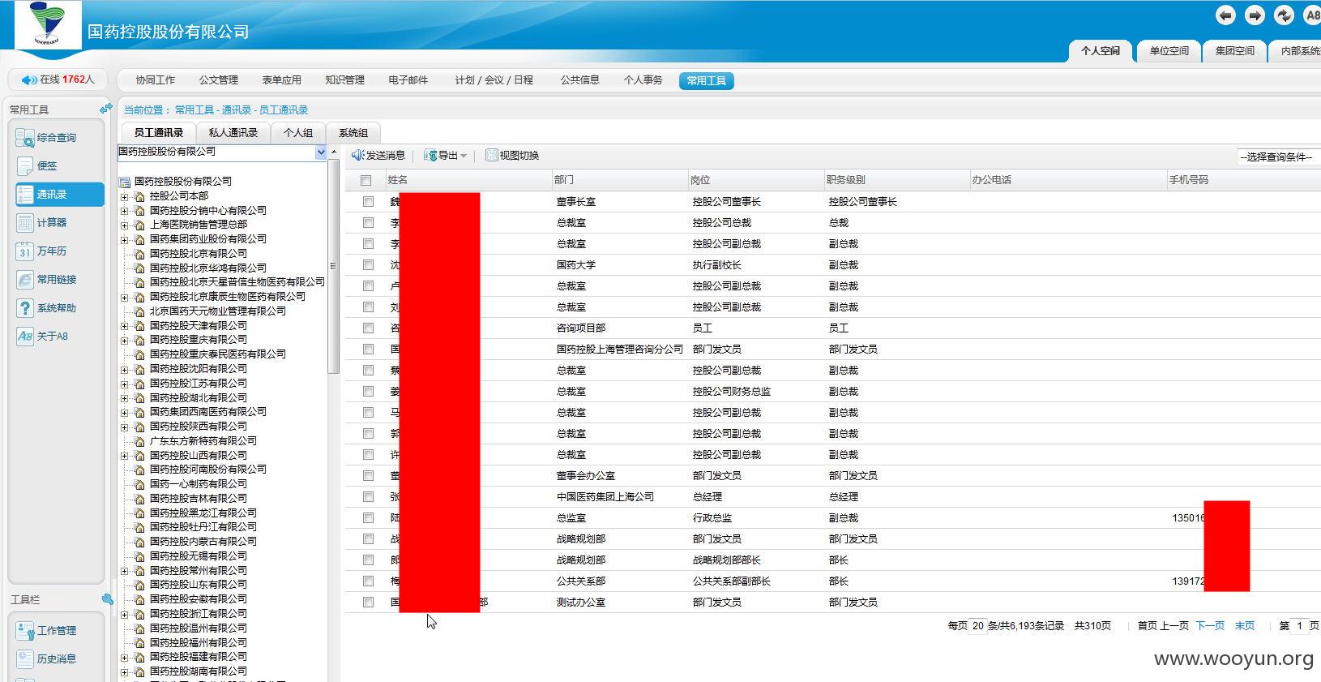The width and height of the screenshot is (1321, 682).
Task: Check the row with 中国医药集团上海公司
Action: coord(369,497)
